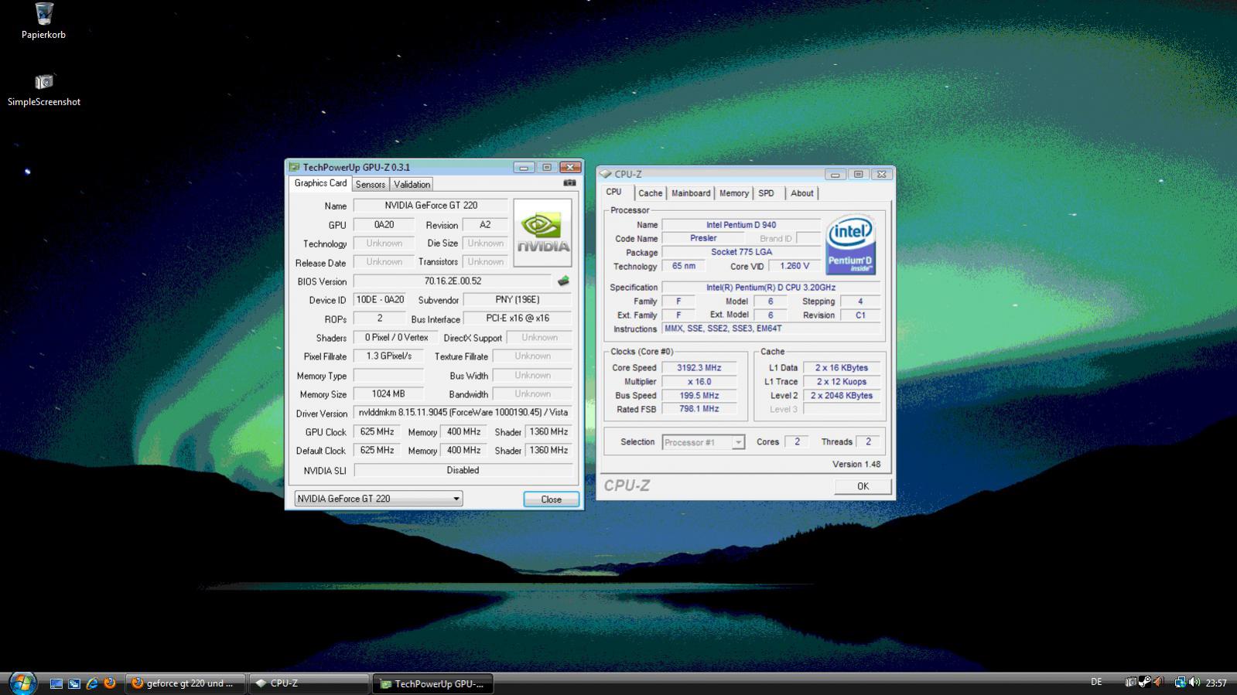Click the NVIDIA logo in GPU-Z
The height and width of the screenshot is (695, 1237).
point(542,233)
